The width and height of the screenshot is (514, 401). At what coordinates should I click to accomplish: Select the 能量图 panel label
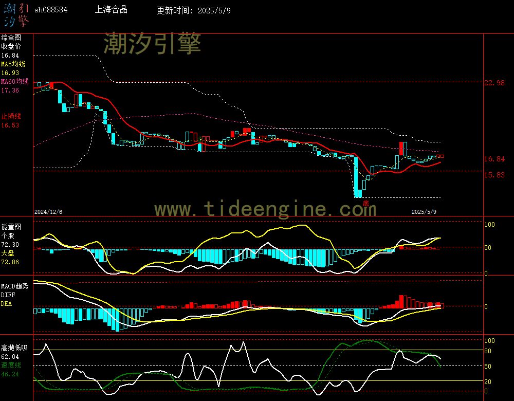click(11, 227)
